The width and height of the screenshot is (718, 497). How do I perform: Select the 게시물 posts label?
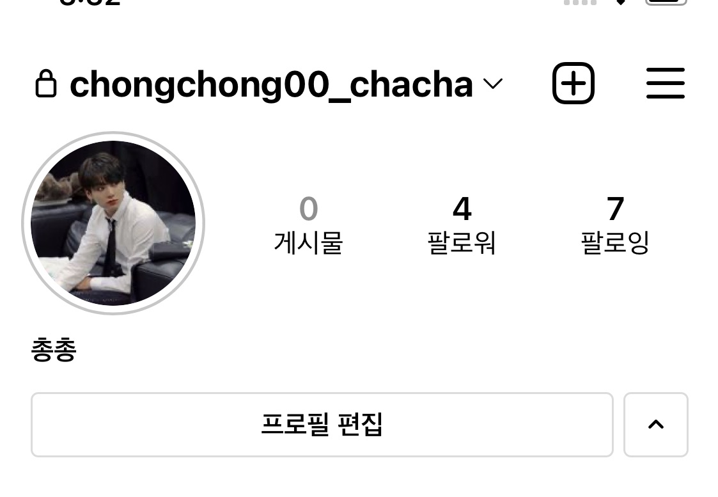[309, 243]
